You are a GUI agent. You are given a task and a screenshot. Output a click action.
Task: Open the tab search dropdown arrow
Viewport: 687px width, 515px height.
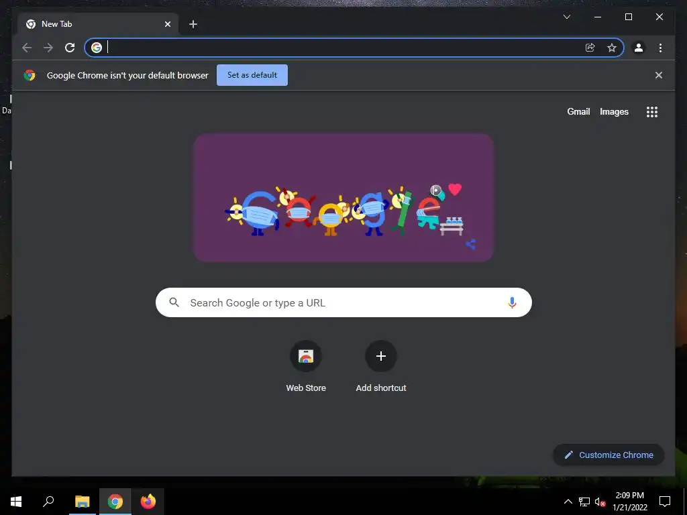566,17
